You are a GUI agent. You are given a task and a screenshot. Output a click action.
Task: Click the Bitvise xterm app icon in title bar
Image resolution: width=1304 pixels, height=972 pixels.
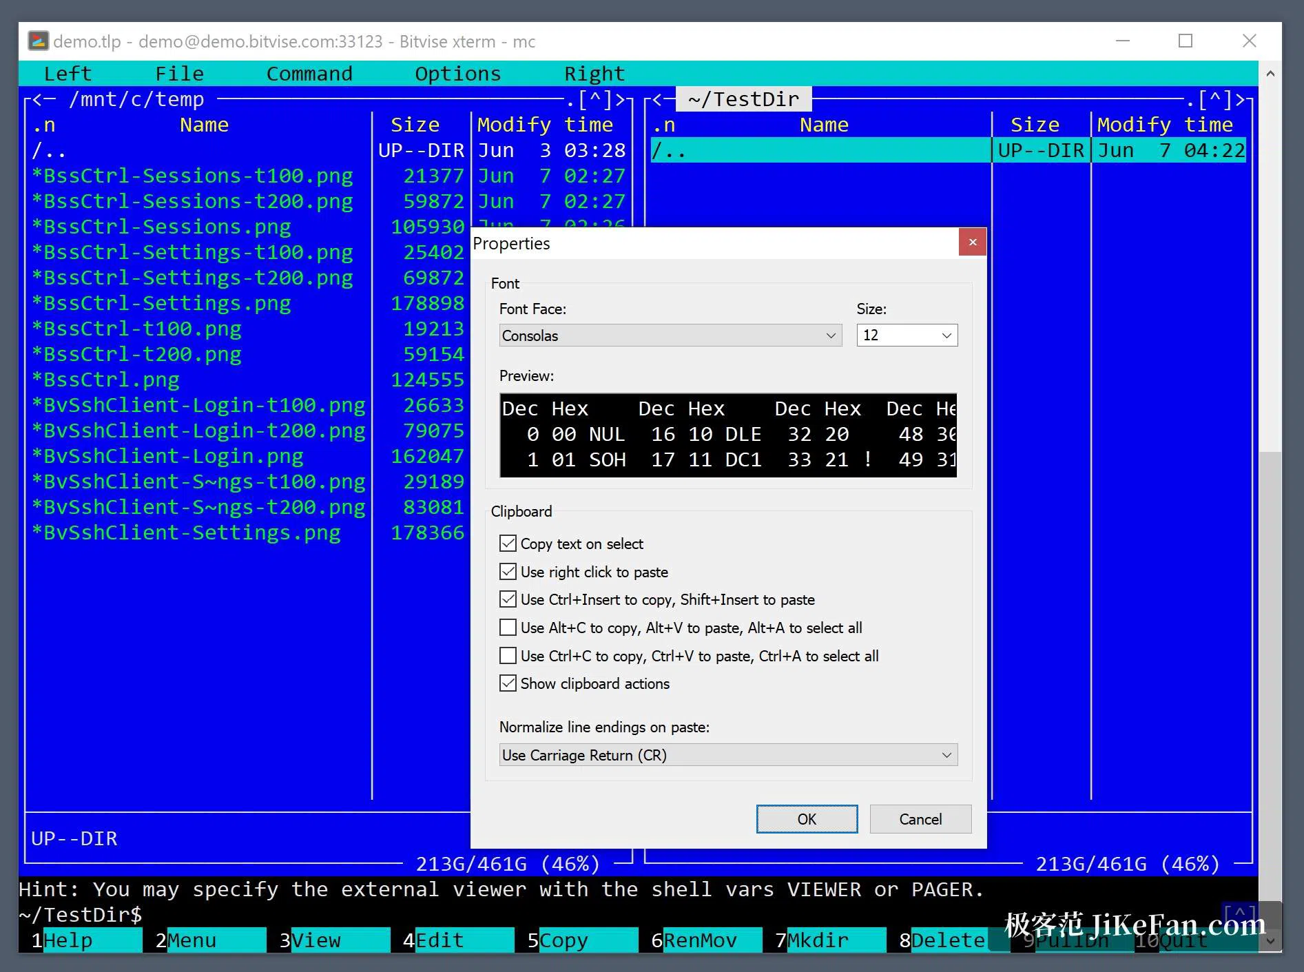[x=38, y=41]
